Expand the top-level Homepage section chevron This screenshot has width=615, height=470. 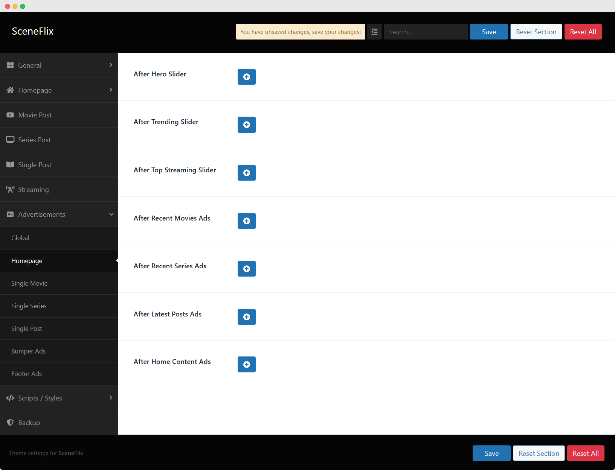(x=111, y=90)
